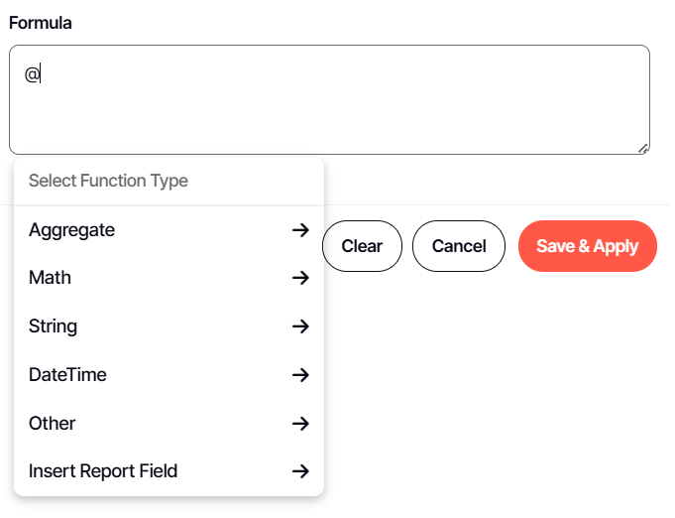Pick the Insert Report Field option

103,471
